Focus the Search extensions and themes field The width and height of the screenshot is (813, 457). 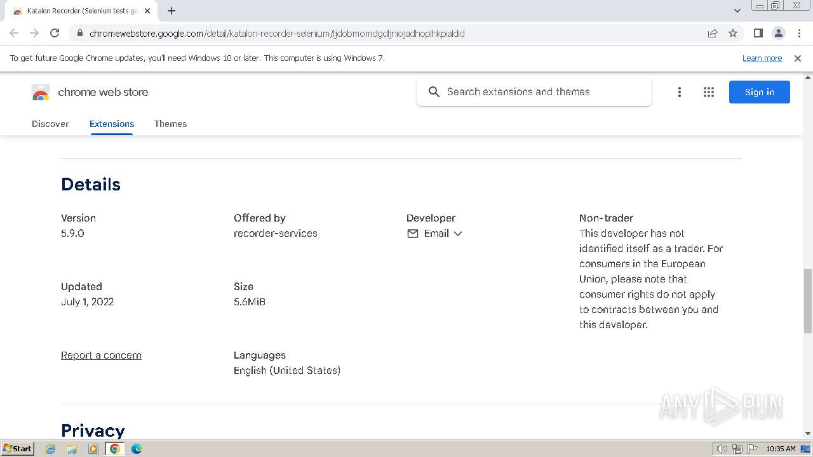pyautogui.click(x=534, y=92)
